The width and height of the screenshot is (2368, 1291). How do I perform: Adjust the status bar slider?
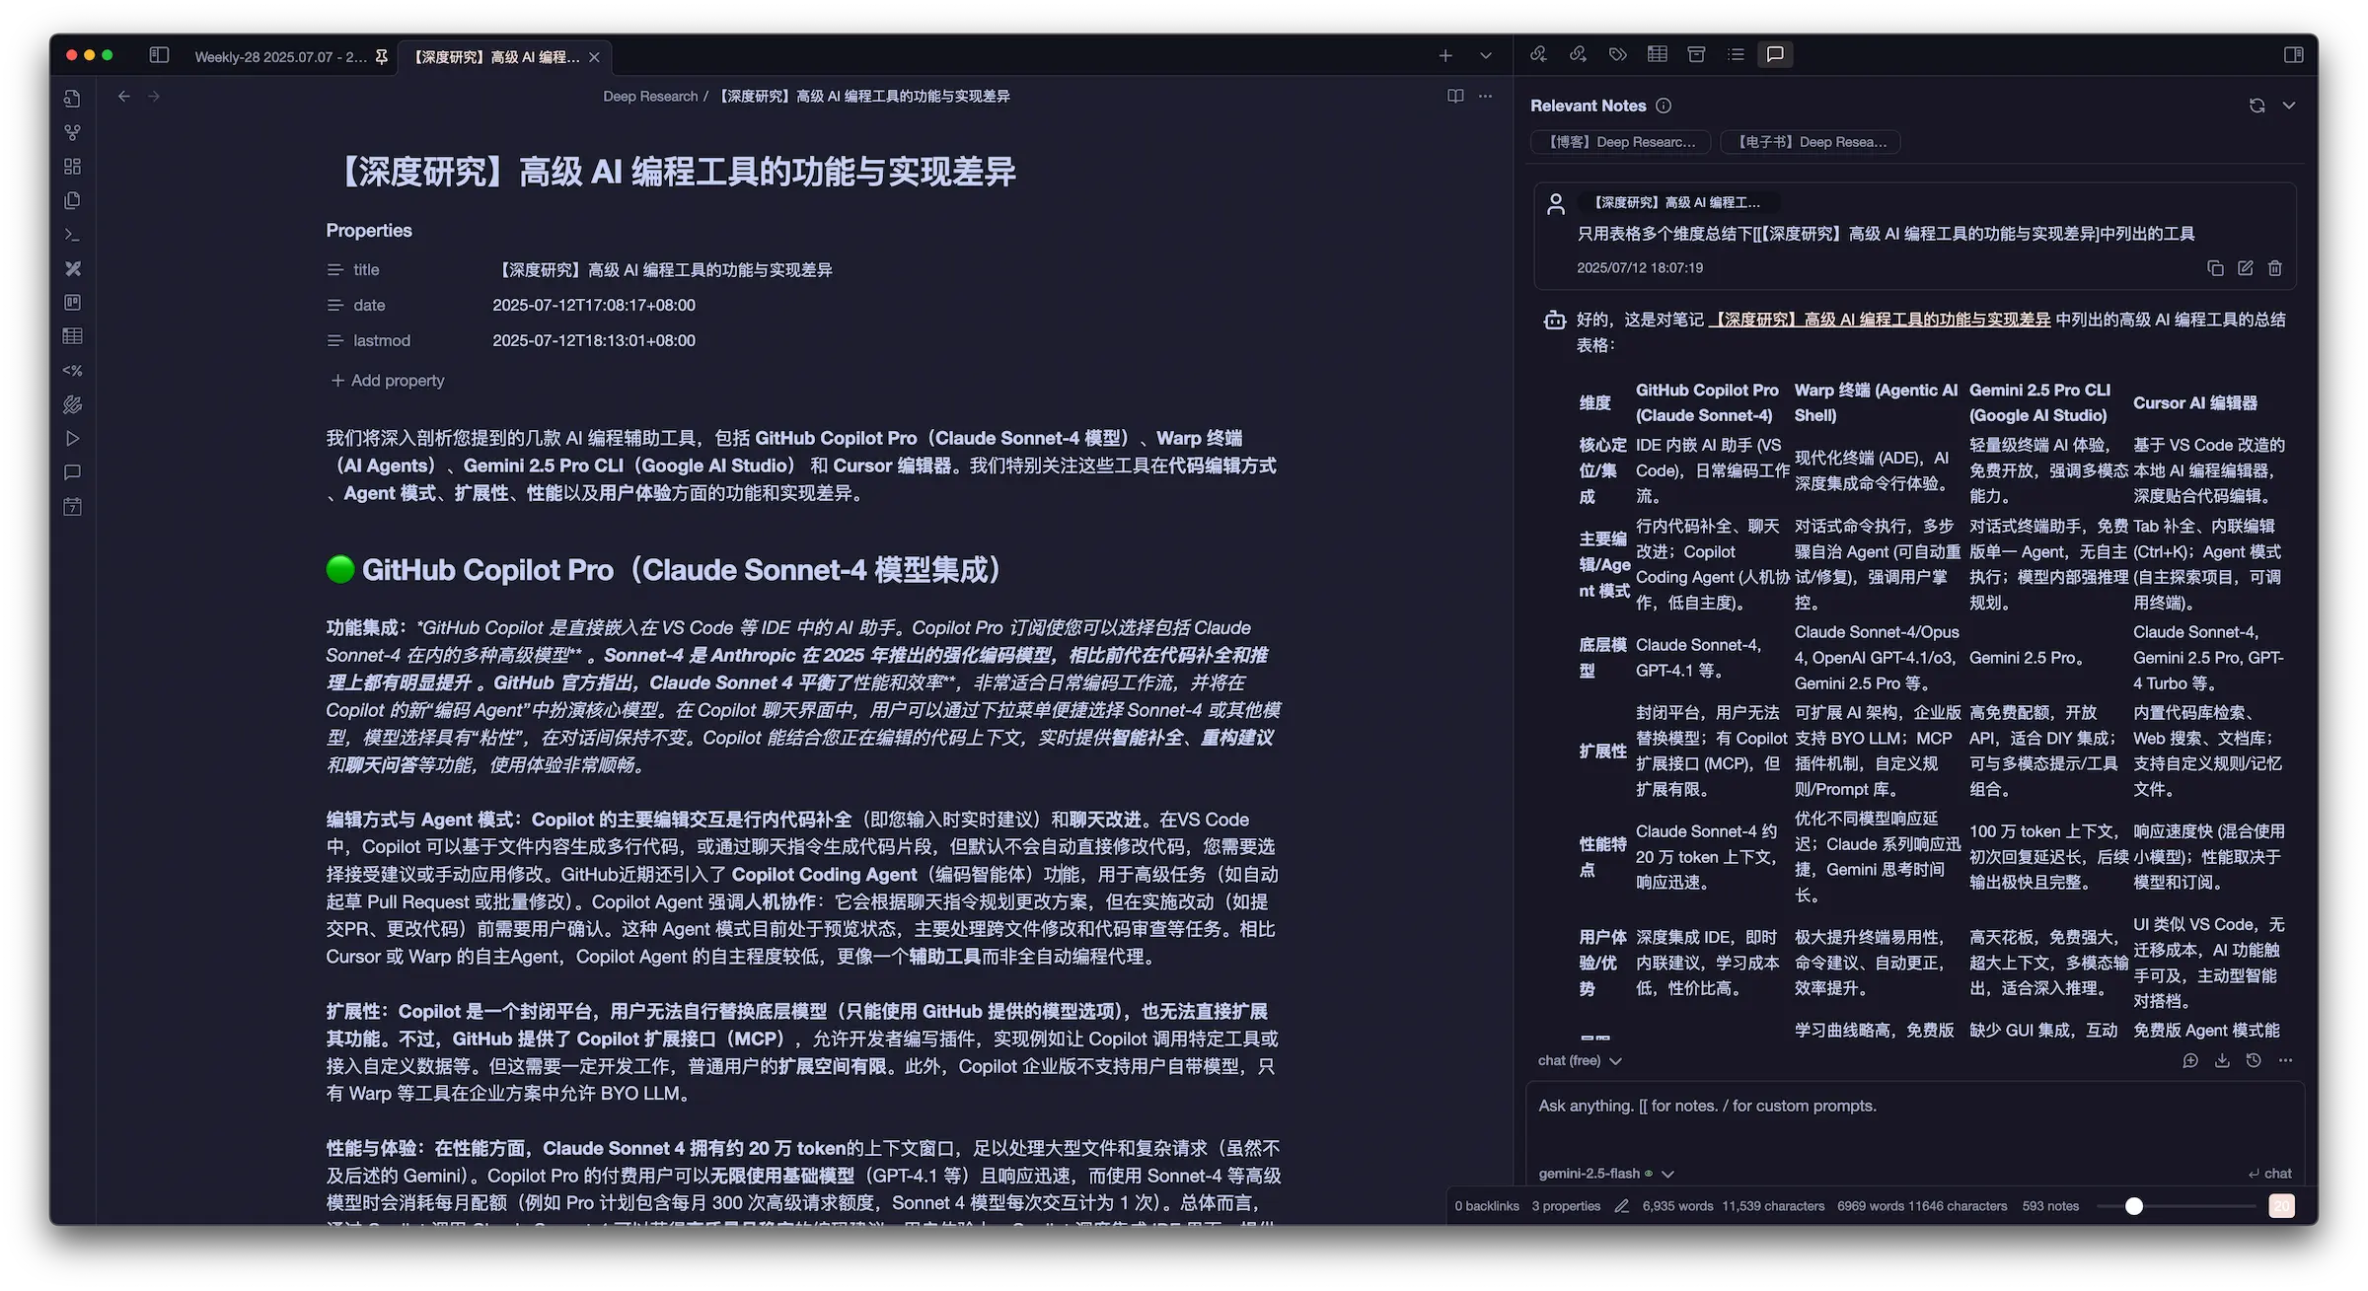(2177, 1206)
